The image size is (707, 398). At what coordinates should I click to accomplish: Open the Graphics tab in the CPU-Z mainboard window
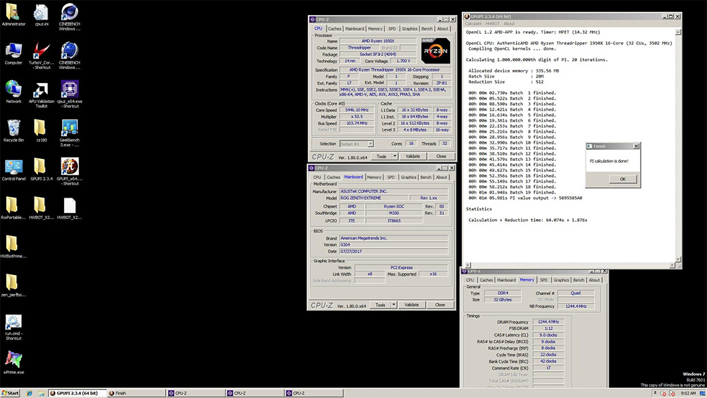(409, 178)
